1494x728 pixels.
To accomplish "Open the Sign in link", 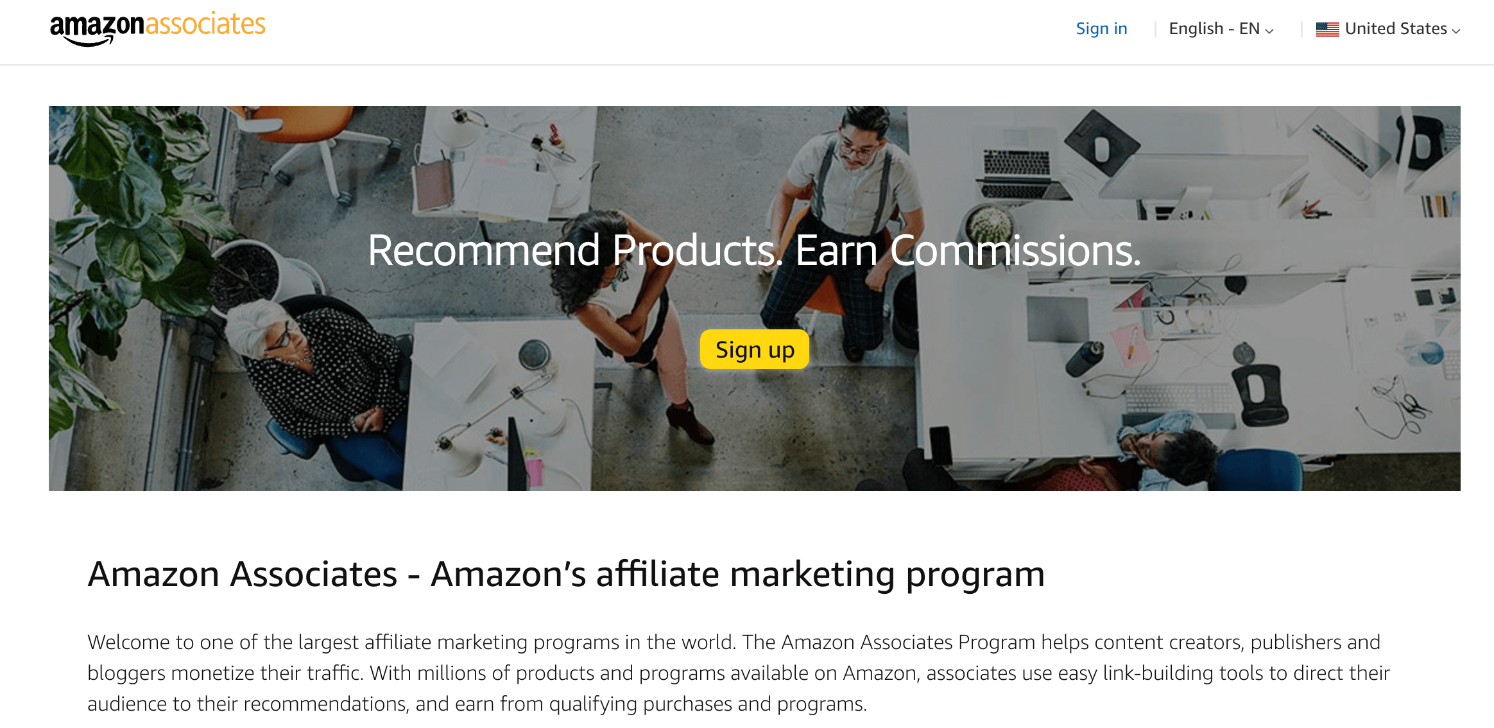I will 1101,29.
